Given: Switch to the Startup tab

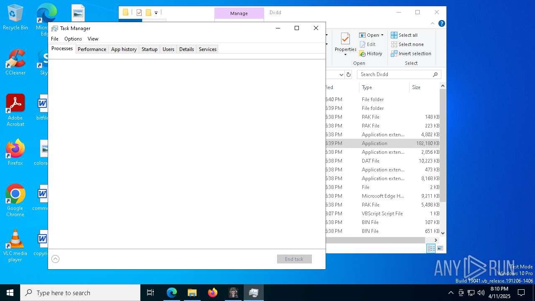Looking at the screenshot, I should 149,49.
